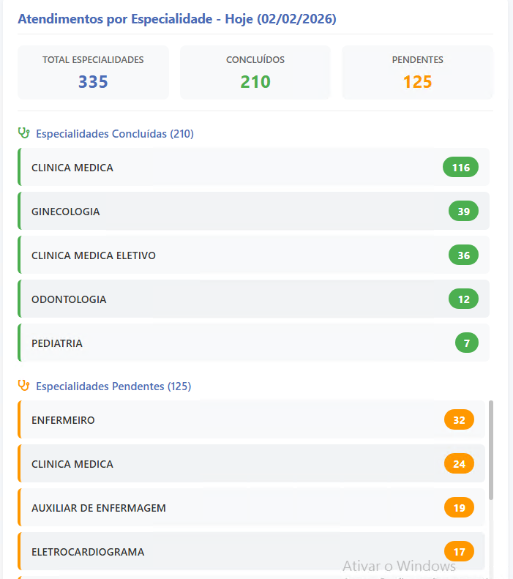Select the completed Clinica Medica row
The width and height of the screenshot is (513, 579).
click(x=220, y=168)
